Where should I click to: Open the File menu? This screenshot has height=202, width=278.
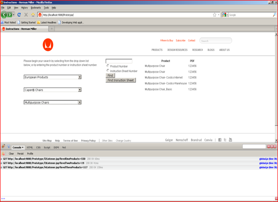pyautogui.click(x=3, y=8)
